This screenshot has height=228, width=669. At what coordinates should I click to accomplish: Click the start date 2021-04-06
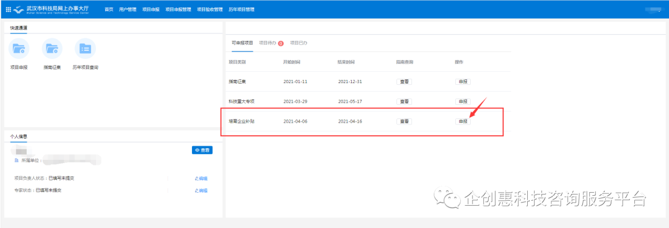(x=295, y=121)
